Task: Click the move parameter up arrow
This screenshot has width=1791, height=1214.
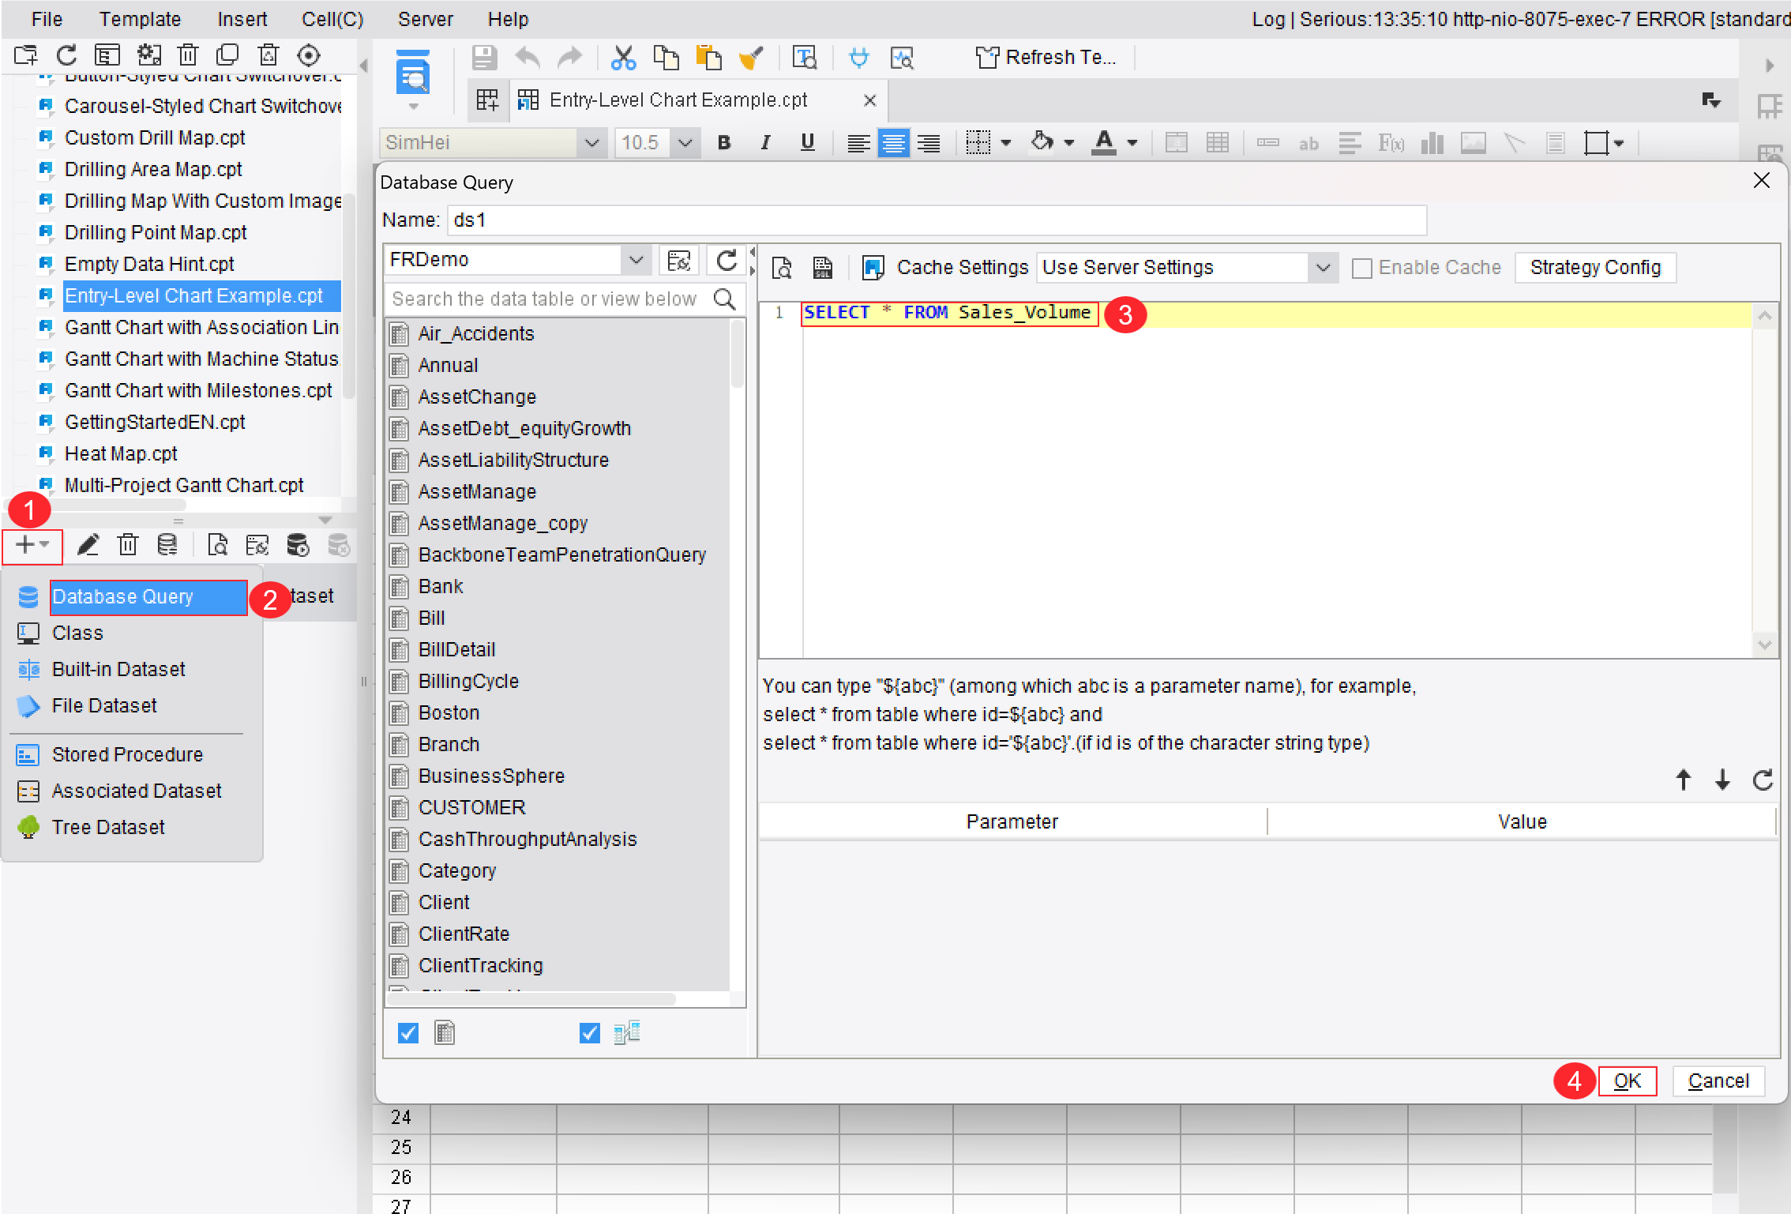Action: click(1683, 780)
